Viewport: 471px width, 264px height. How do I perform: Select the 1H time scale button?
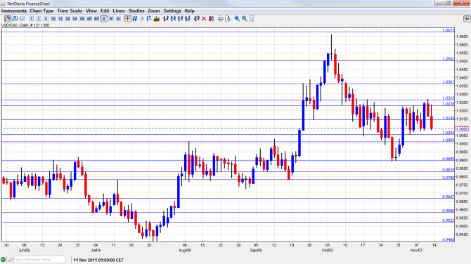[75, 18]
